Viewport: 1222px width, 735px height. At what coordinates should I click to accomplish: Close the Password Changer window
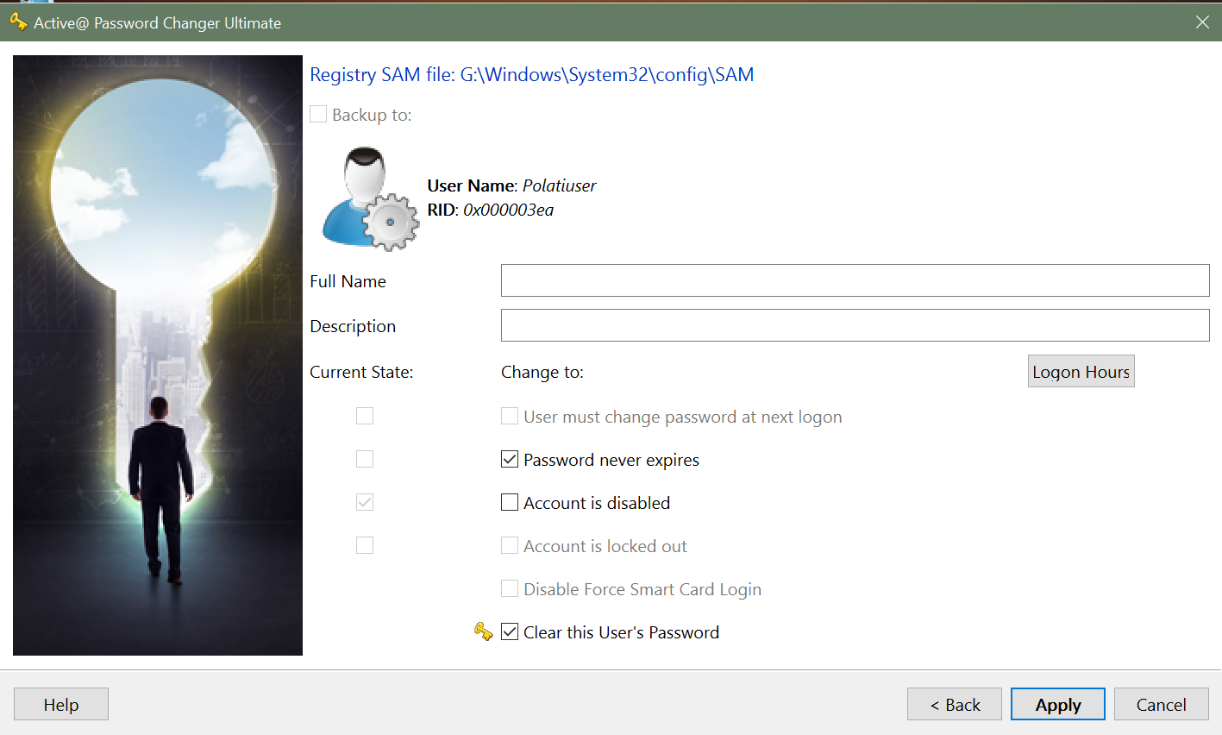click(x=1202, y=22)
